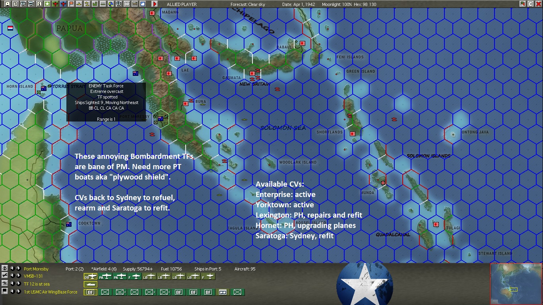Open the green factory industry icon
This screenshot has width=543, height=305.
(x=95, y=4)
